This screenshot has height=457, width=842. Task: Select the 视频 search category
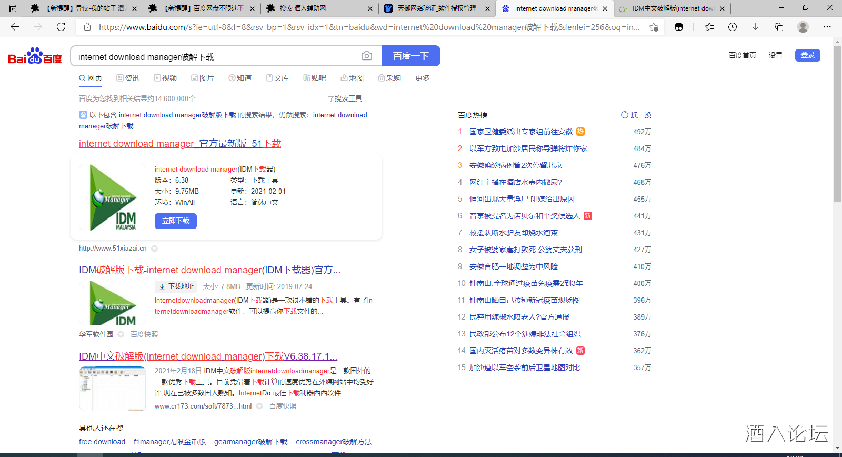165,78
